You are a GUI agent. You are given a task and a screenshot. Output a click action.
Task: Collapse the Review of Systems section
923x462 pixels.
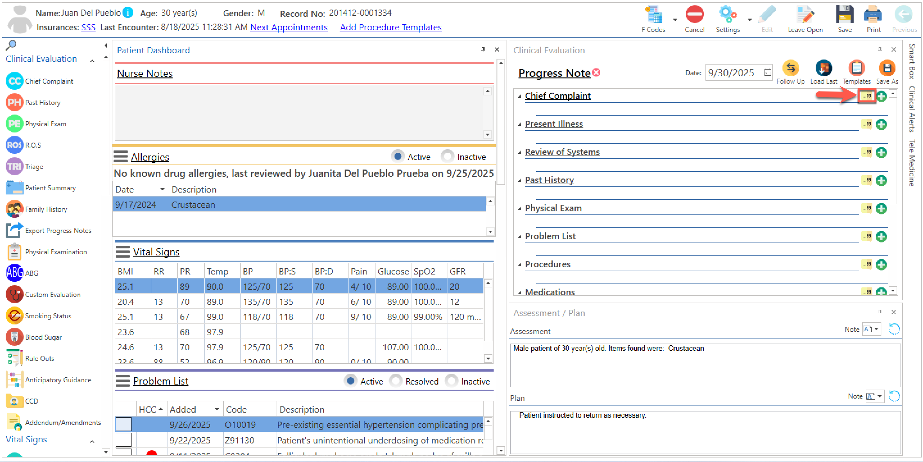[x=520, y=152]
